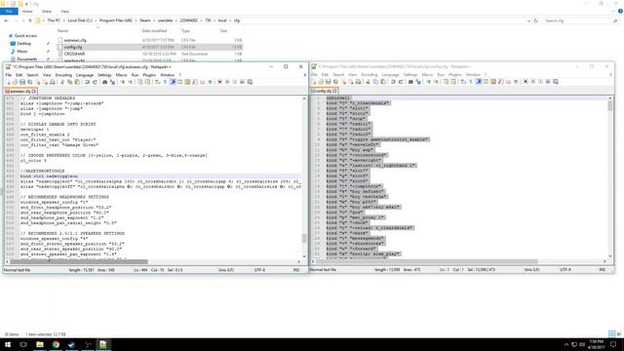Sort files by the Date modified column header
Viewport: 624px width, 351px height.
[x=154, y=30]
